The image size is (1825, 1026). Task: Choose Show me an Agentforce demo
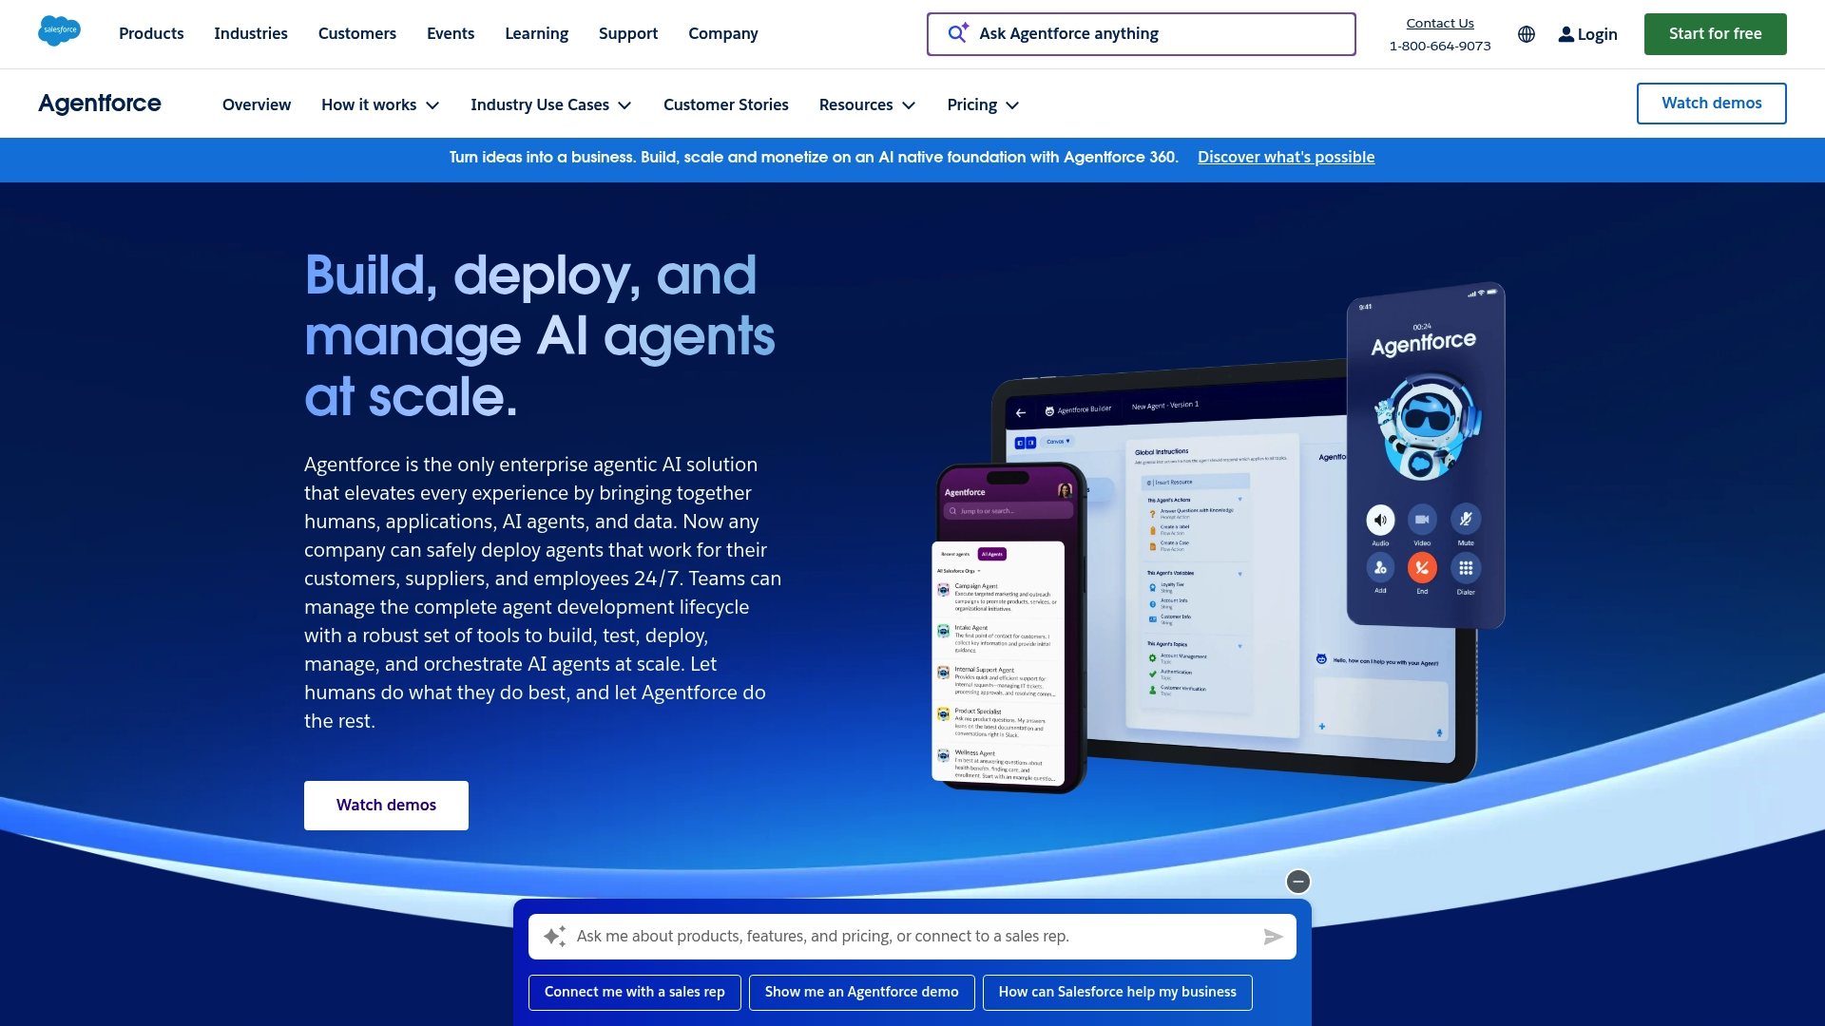pyautogui.click(x=862, y=992)
